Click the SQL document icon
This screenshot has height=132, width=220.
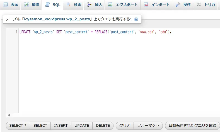click(x=47, y=4)
